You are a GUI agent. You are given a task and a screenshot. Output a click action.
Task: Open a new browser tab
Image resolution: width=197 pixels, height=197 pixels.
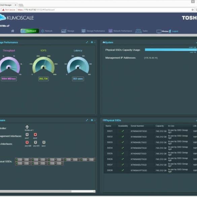tap(21, 5)
